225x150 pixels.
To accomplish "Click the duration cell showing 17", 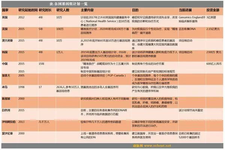I will [x=40, y=87].
